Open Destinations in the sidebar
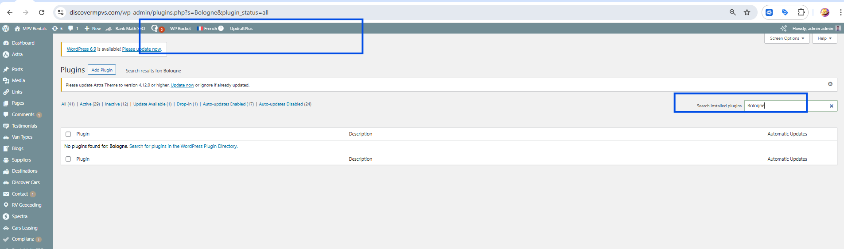The width and height of the screenshot is (844, 249). coord(25,171)
